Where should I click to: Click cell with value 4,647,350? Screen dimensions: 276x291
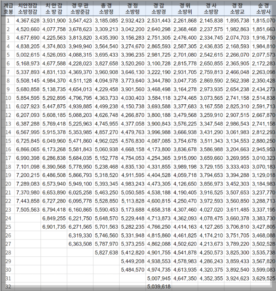click(x=185, y=278)
